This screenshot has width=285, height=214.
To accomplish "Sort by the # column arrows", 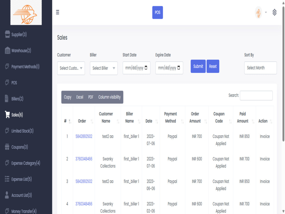I will click(x=70, y=122).
